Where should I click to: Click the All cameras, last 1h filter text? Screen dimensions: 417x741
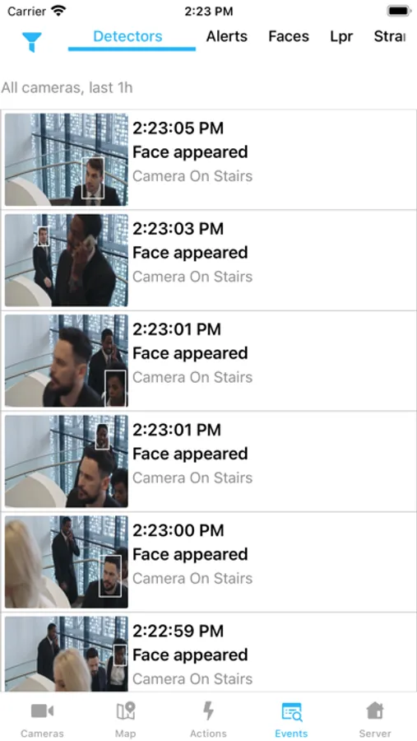coord(67,87)
